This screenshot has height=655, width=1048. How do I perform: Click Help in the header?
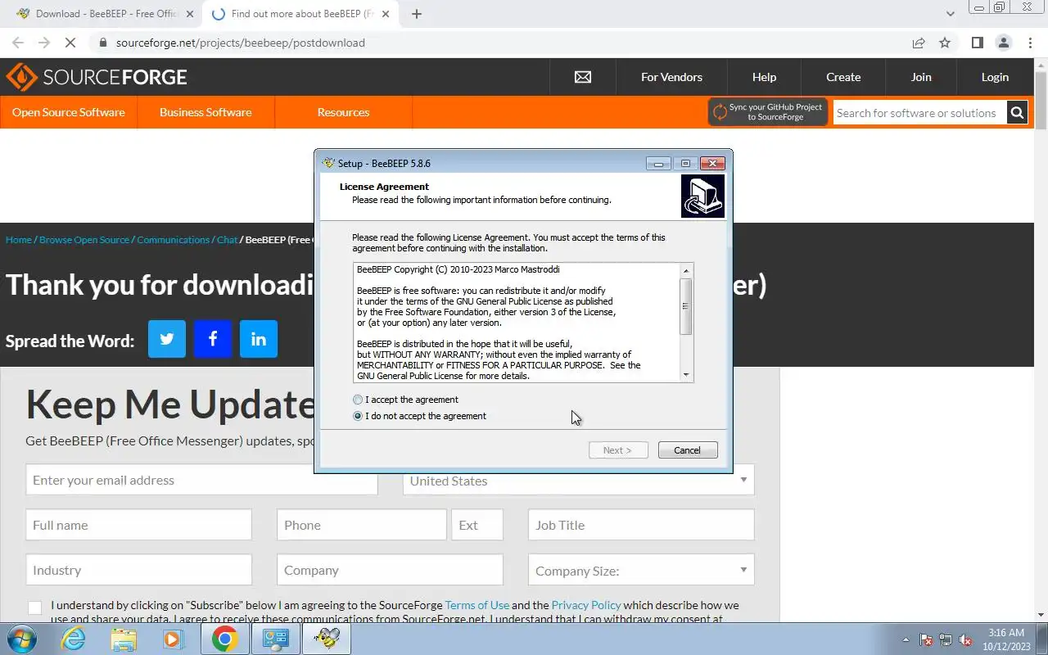[764, 77]
